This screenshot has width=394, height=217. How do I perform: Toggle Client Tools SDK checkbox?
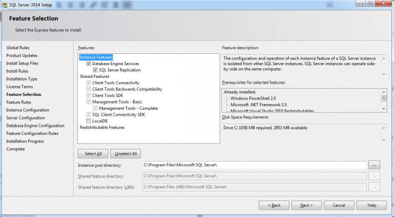(88, 95)
